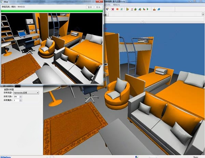205x158 pixels.
Task: Click the small icon in the status bar
Action: pyautogui.click(x=136, y=157)
